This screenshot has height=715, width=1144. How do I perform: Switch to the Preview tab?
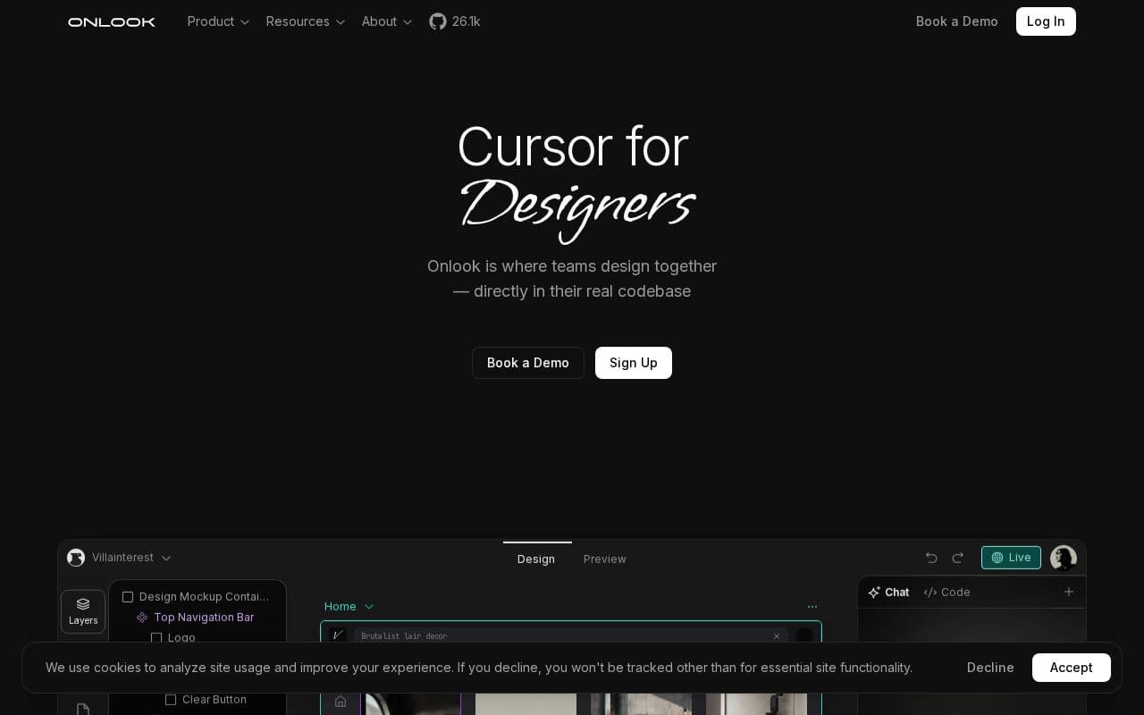pos(605,559)
